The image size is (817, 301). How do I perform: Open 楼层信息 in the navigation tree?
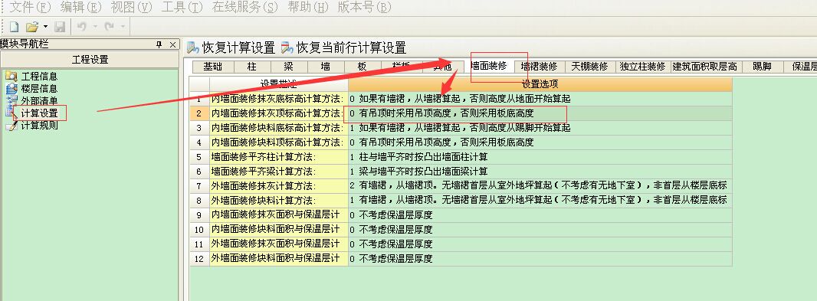pos(39,89)
